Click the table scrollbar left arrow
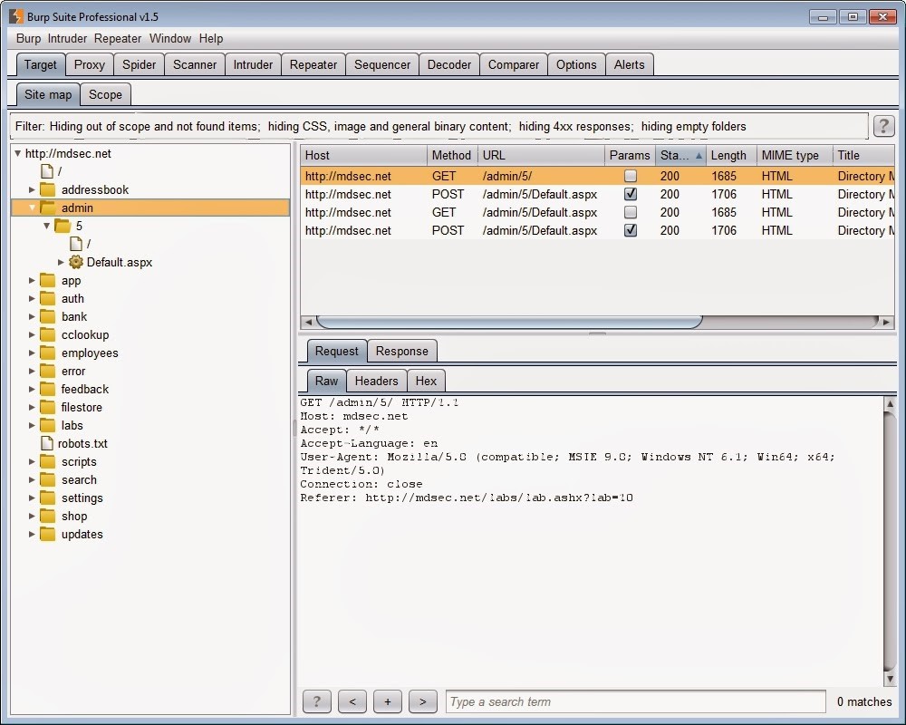 pos(309,322)
